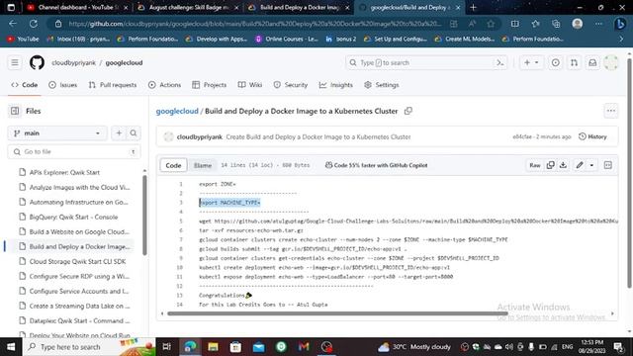Go back in the browser
633x356 pixels.
click(x=13, y=24)
